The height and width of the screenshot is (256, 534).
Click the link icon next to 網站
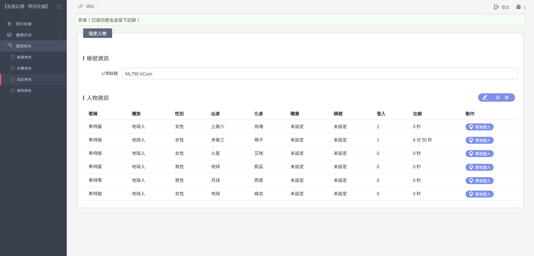pos(81,6)
